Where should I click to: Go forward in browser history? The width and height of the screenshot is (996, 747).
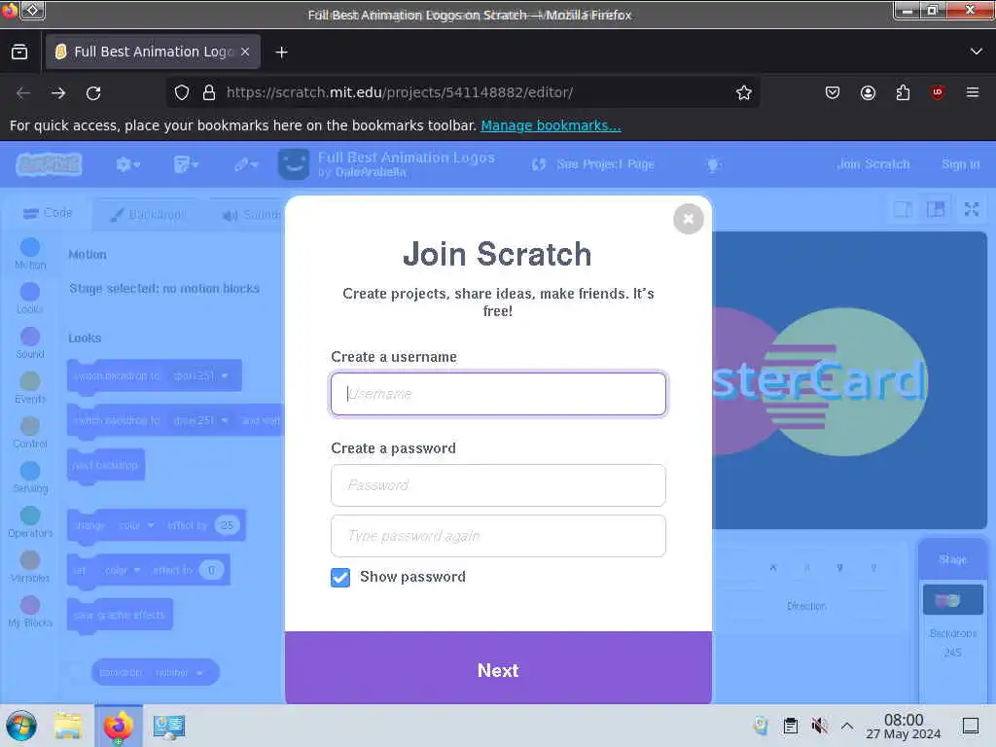tap(58, 92)
